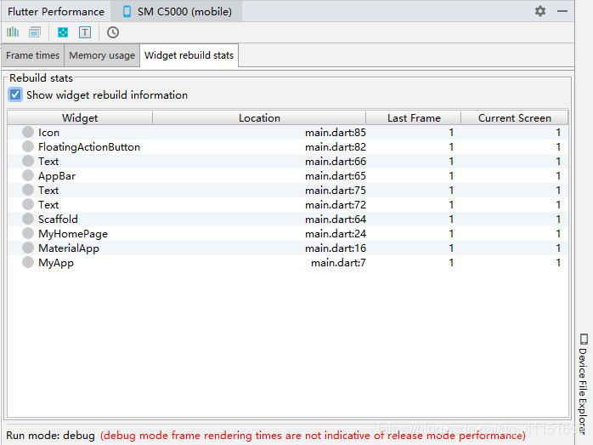Click the gray circle beside MaterialApp
This screenshot has width=593, height=445.
click(x=28, y=248)
